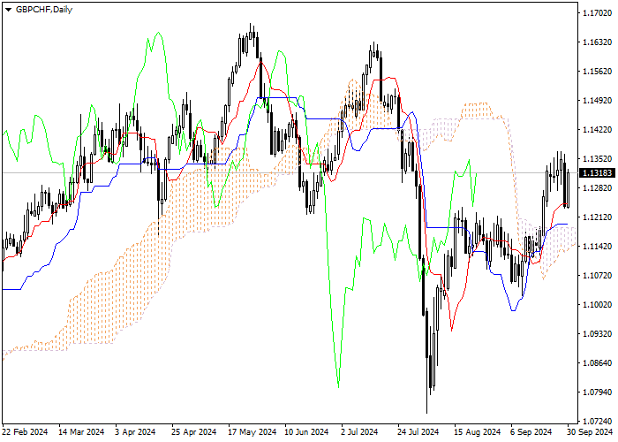Select date label 22 Feb 2024

click(25, 432)
